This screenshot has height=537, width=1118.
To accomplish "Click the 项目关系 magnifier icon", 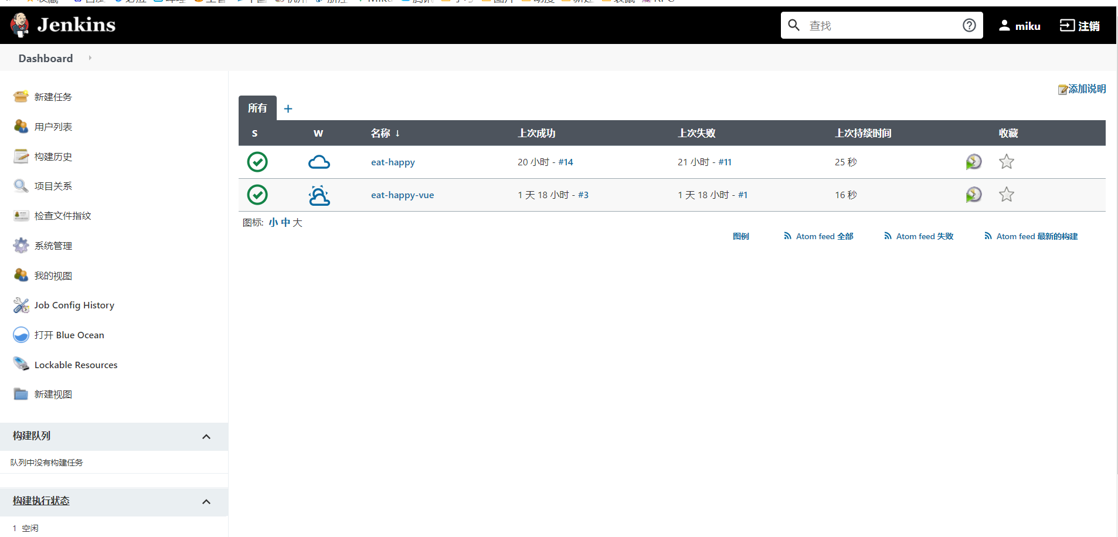I will pyautogui.click(x=21, y=186).
